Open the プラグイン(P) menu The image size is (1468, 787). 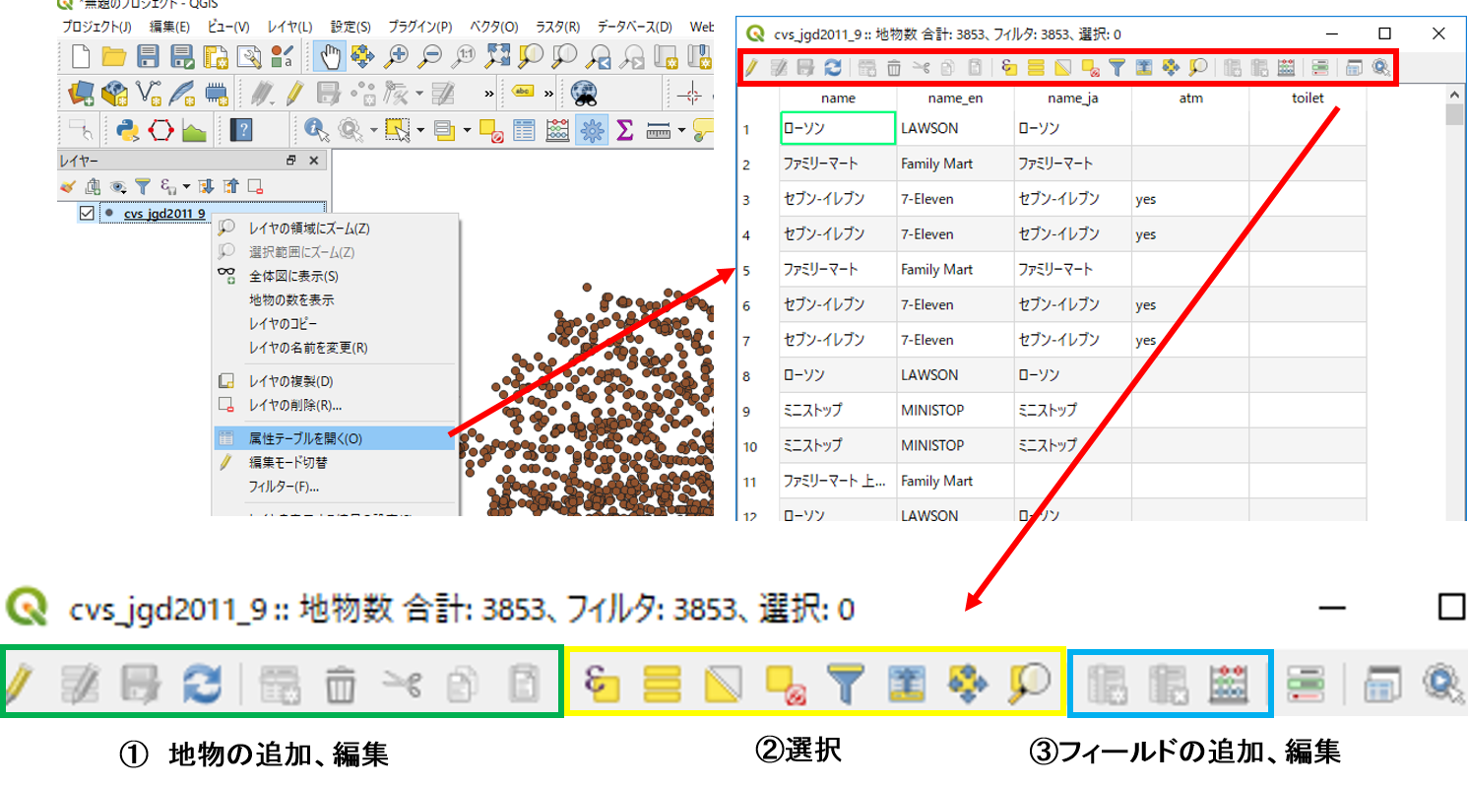pyautogui.click(x=420, y=27)
